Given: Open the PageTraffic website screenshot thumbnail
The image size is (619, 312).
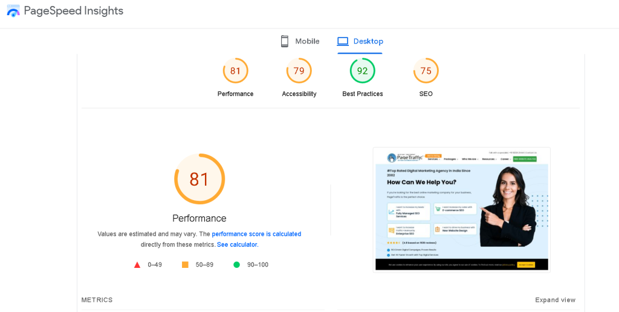Looking at the screenshot, I should click(x=461, y=210).
